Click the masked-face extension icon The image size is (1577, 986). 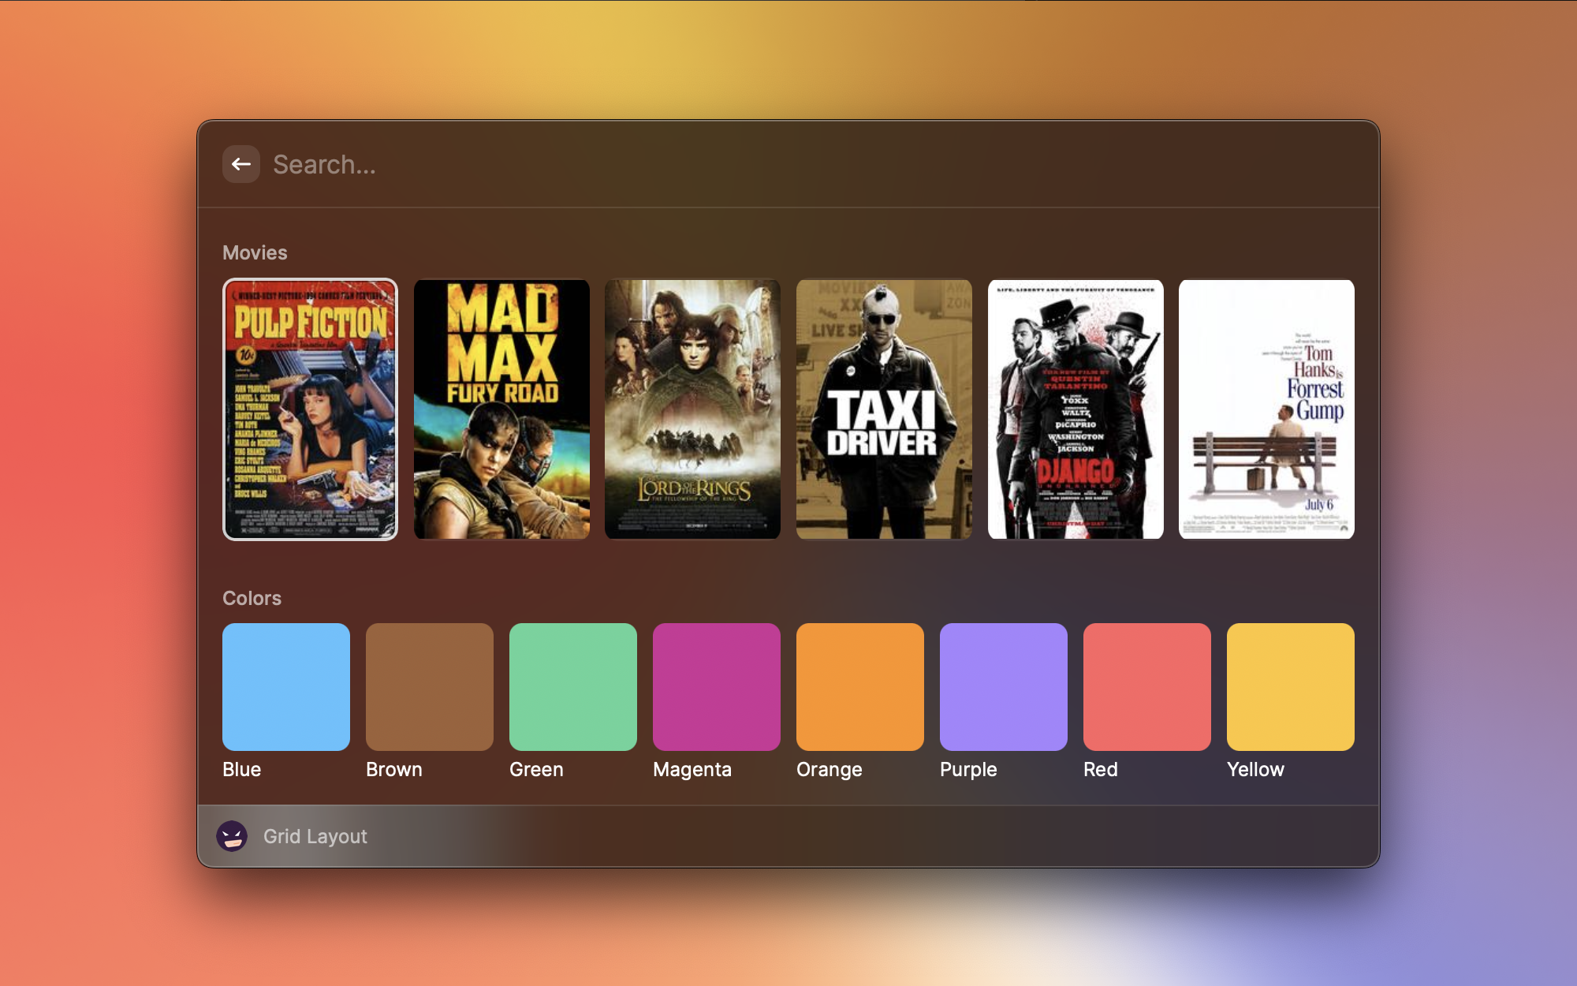point(232,836)
